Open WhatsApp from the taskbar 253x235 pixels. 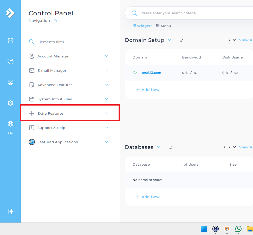(238, 229)
